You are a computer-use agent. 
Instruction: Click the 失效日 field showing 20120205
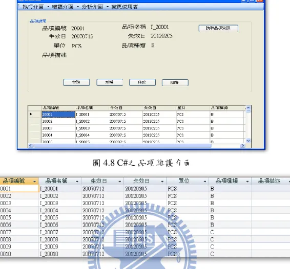[x=161, y=36]
